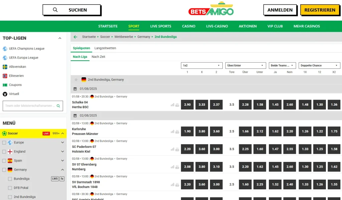The image size is (342, 200).
Task: Click the soccer ball icon in menu
Action: (4, 133)
